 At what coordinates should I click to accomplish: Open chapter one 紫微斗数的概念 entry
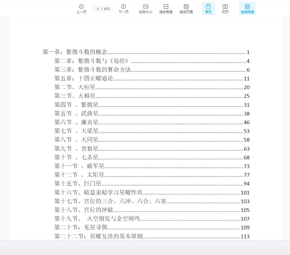pyautogui.click(x=75, y=52)
